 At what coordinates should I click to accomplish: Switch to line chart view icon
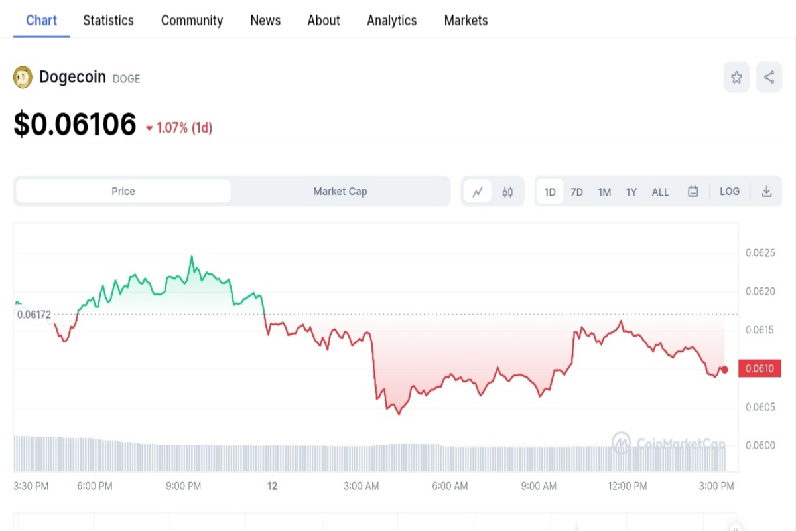click(478, 192)
